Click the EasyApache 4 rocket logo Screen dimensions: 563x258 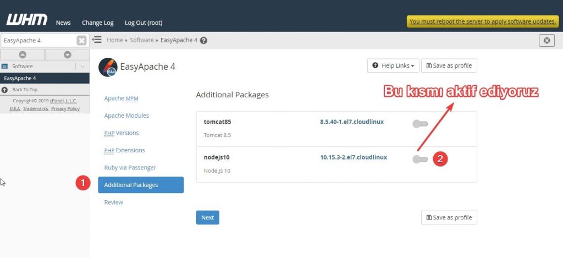[x=108, y=67]
